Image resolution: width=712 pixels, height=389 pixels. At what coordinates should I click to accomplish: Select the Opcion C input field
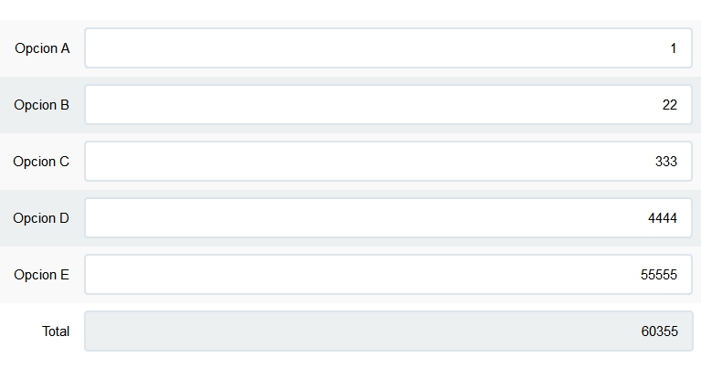tap(388, 162)
